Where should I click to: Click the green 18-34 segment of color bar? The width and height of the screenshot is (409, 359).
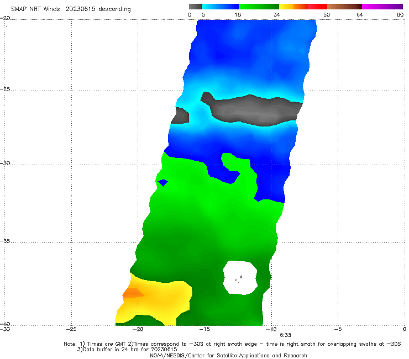259,7
